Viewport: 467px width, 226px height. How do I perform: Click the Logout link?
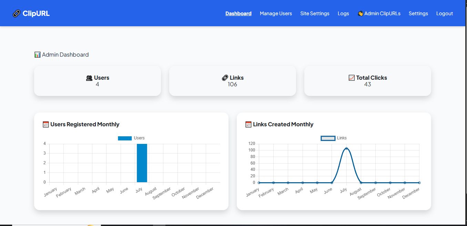(x=444, y=13)
